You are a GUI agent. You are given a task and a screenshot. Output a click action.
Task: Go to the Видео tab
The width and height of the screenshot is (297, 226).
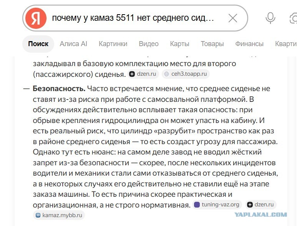point(149,44)
